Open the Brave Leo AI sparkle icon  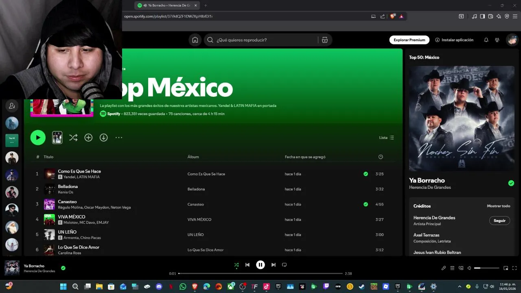499,16
